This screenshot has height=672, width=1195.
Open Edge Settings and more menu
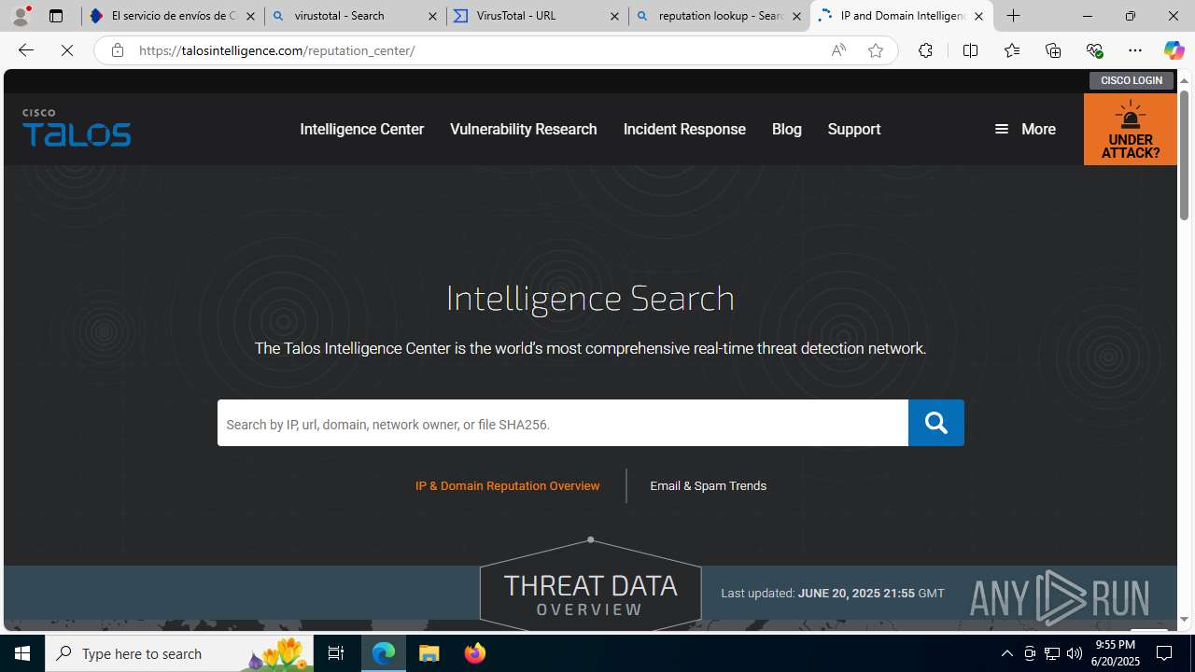[x=1135, y=50]
